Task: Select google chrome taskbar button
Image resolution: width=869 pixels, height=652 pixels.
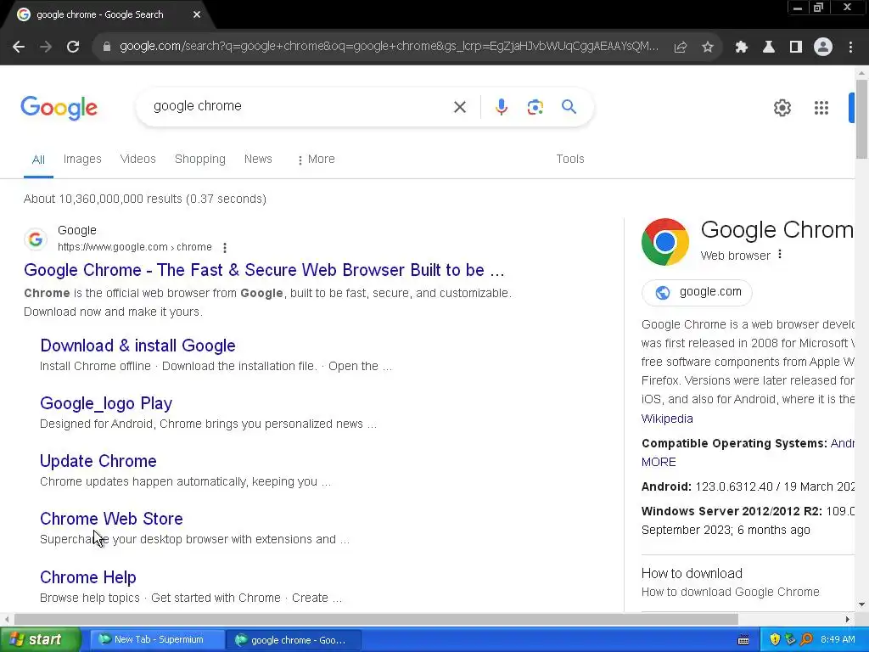Action: 294,640
